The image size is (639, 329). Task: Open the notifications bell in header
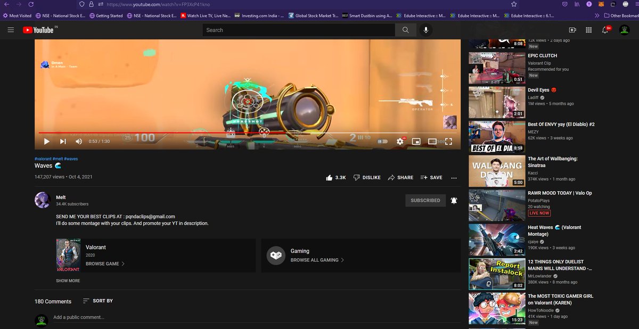click(605, 30)
